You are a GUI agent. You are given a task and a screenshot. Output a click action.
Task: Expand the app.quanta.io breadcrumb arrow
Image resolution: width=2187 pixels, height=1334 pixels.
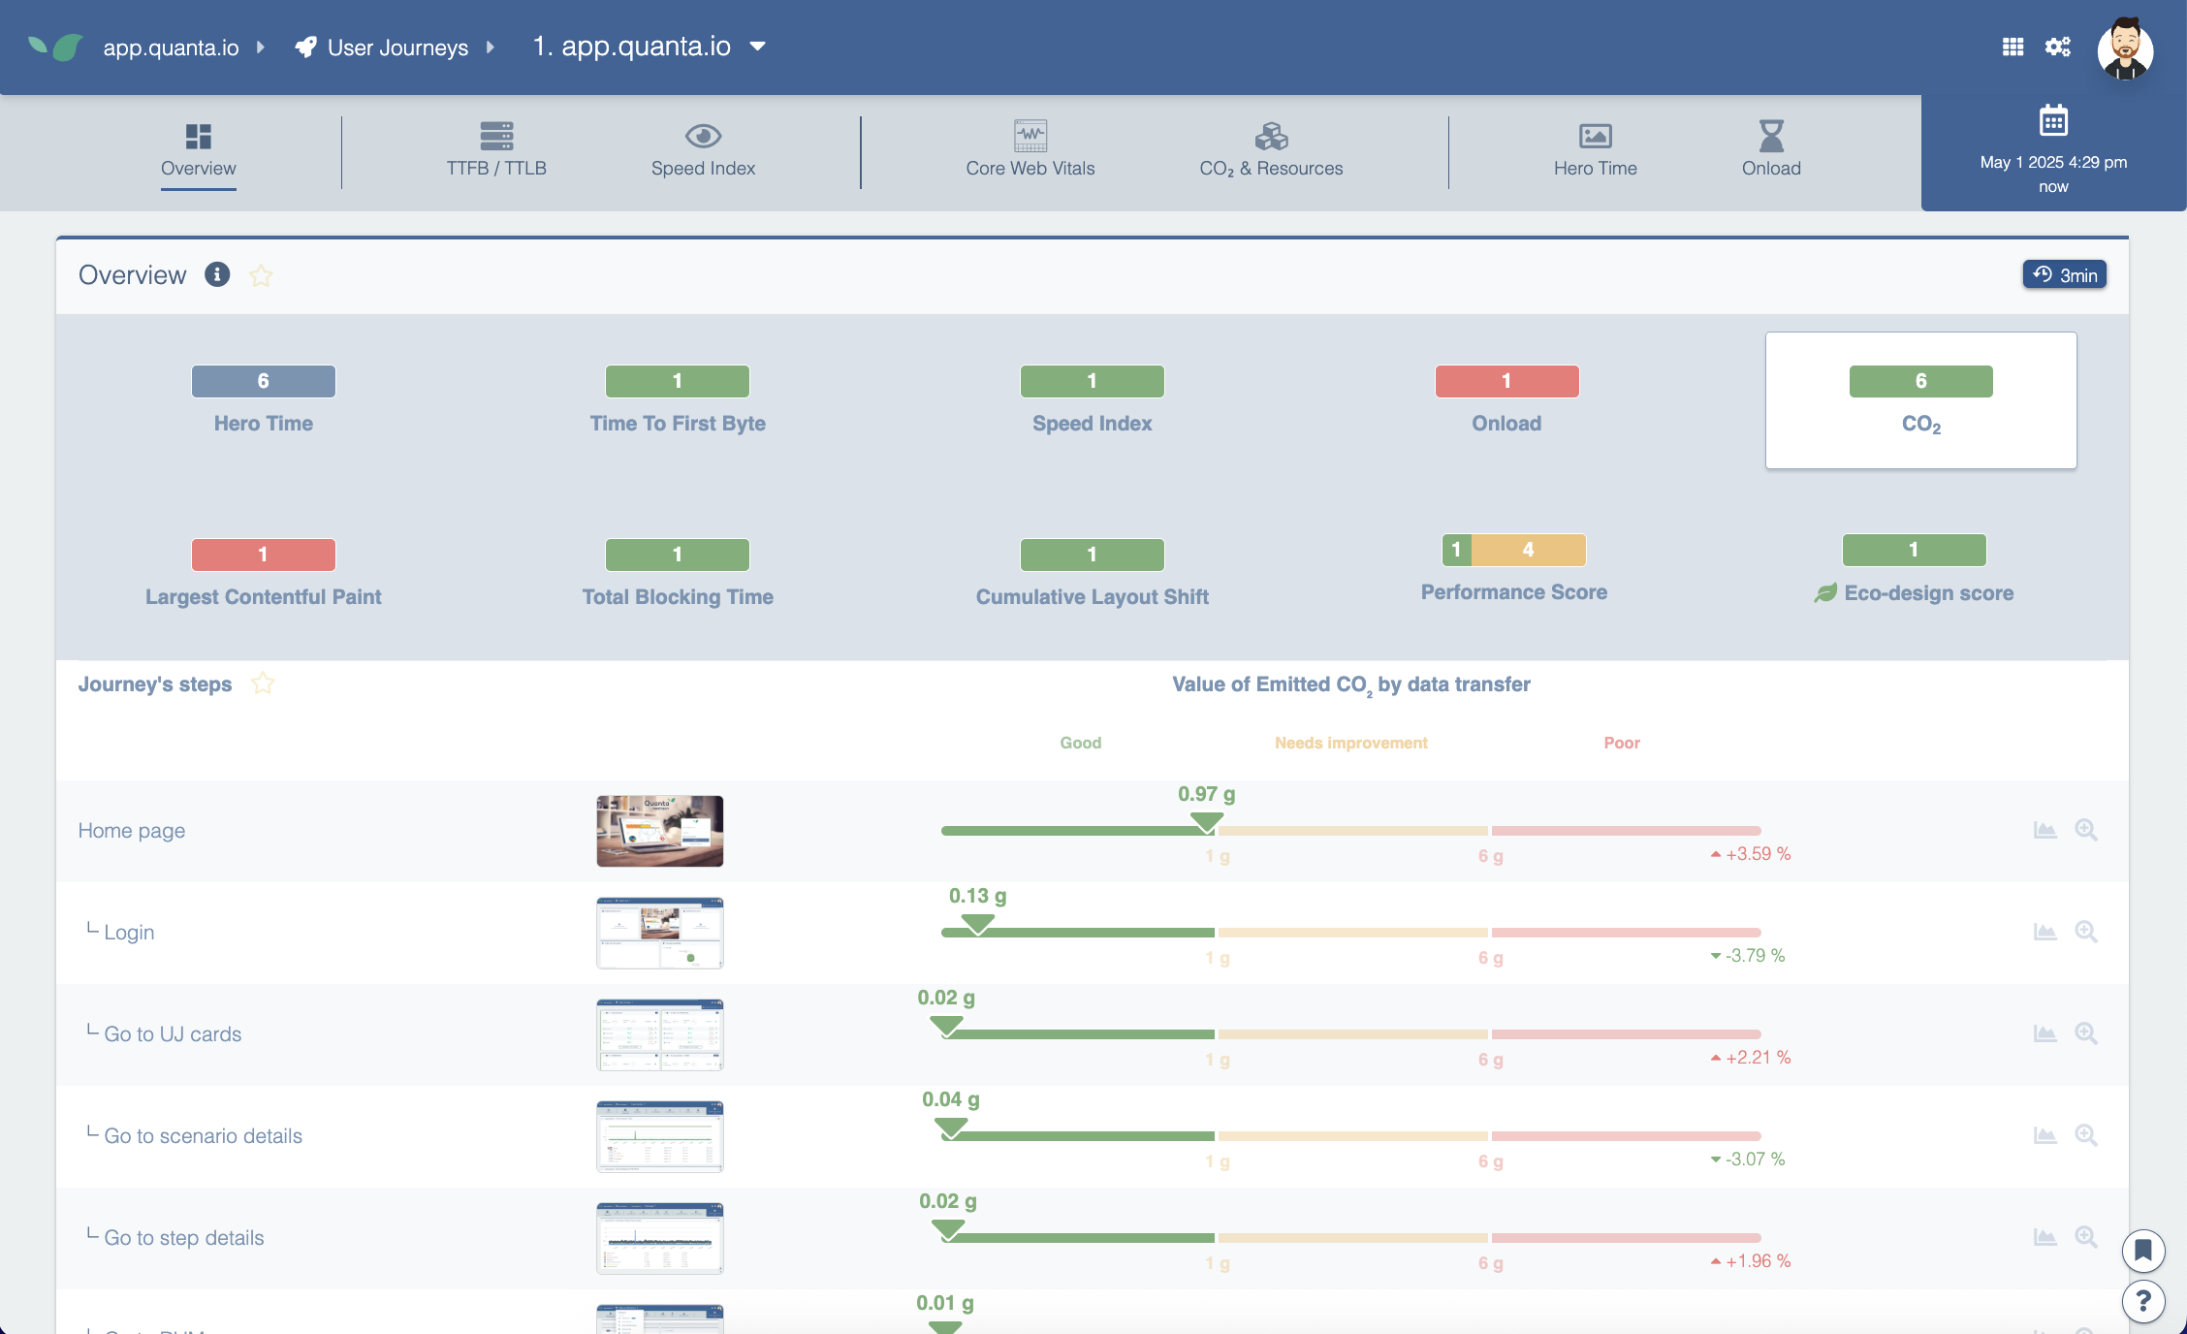pos(260,47)
